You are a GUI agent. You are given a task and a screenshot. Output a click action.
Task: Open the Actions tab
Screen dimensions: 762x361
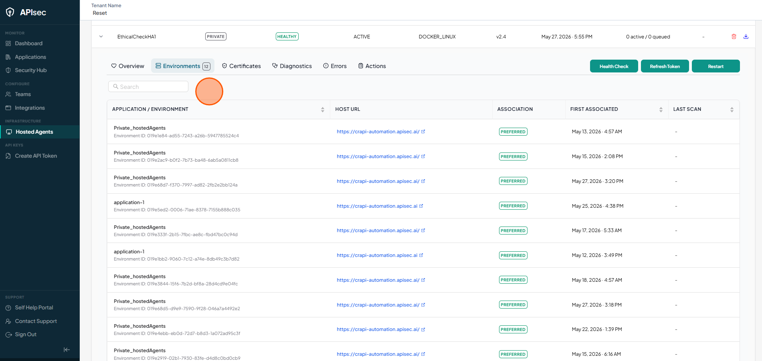click(372, 66)
